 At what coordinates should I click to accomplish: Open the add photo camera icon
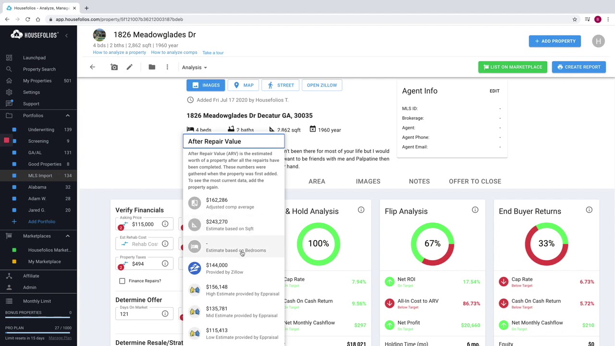pos(114,67)
